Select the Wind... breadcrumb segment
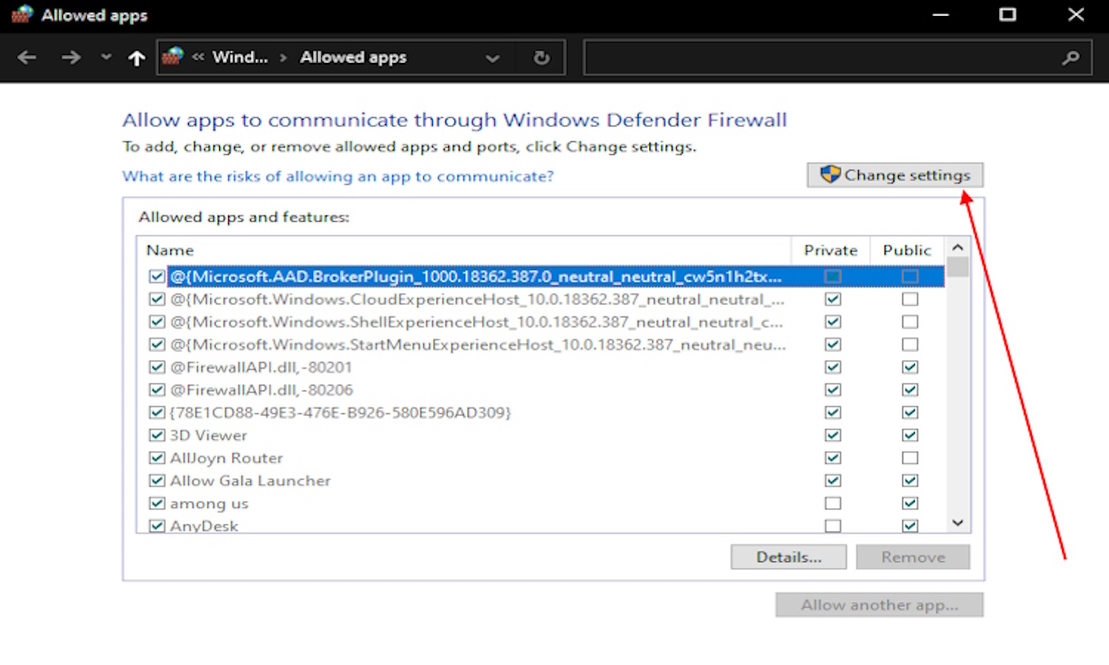This screenshot has height=665, width=1109. tap(240, 58)
